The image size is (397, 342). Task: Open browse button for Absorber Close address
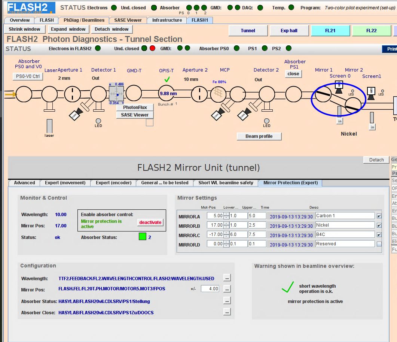(227, 312)
